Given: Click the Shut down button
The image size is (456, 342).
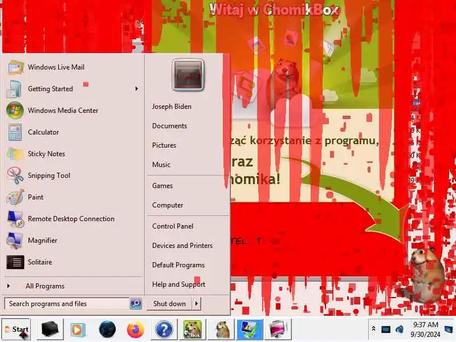Looking at the screenshot, I should point(169,304).
